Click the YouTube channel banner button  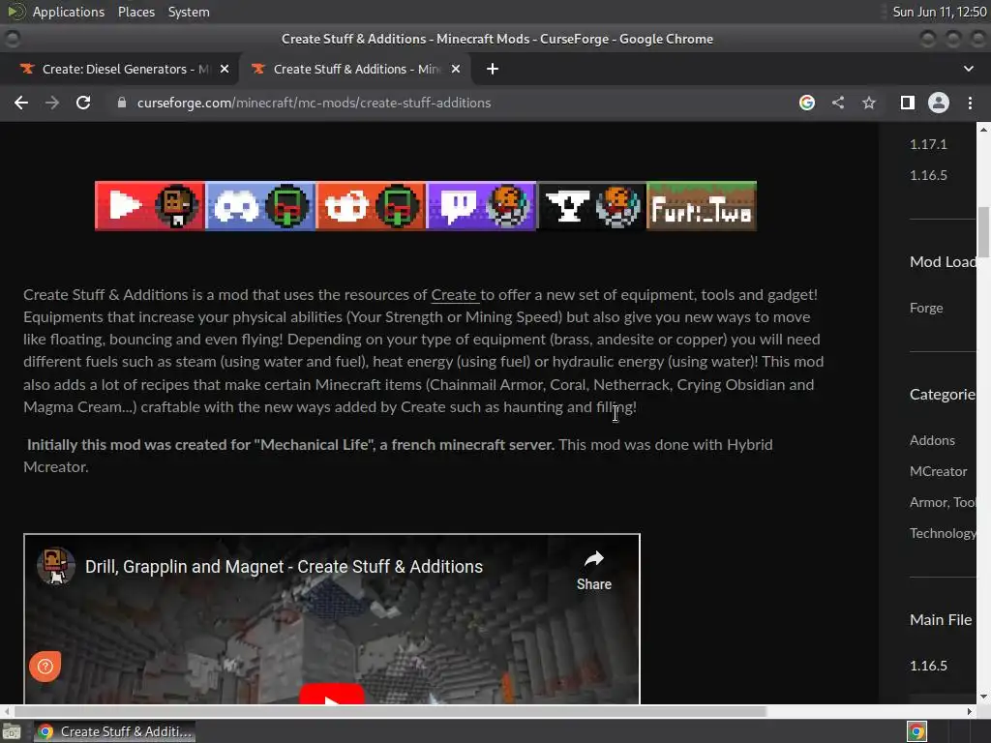150,206
